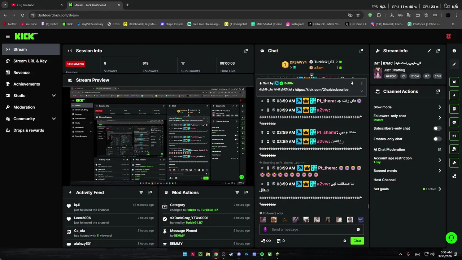The image size is (462, 260).
Task: Open the green support chat bubble
Action: click(x=451, y=238)
